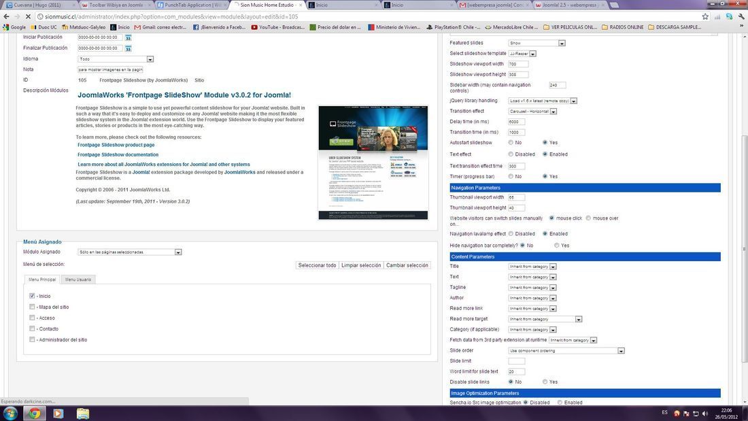The height and width of the screenshot is (421, 748).
Task: Open the calendar picker for Finalizar Publicación
Action: [128, 48]
